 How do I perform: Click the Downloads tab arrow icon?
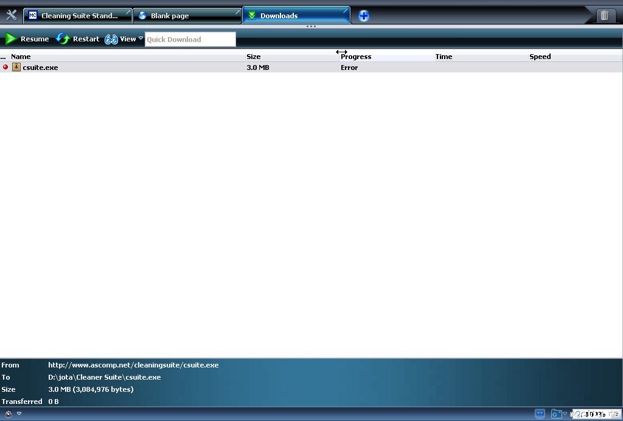coord(251,15)
